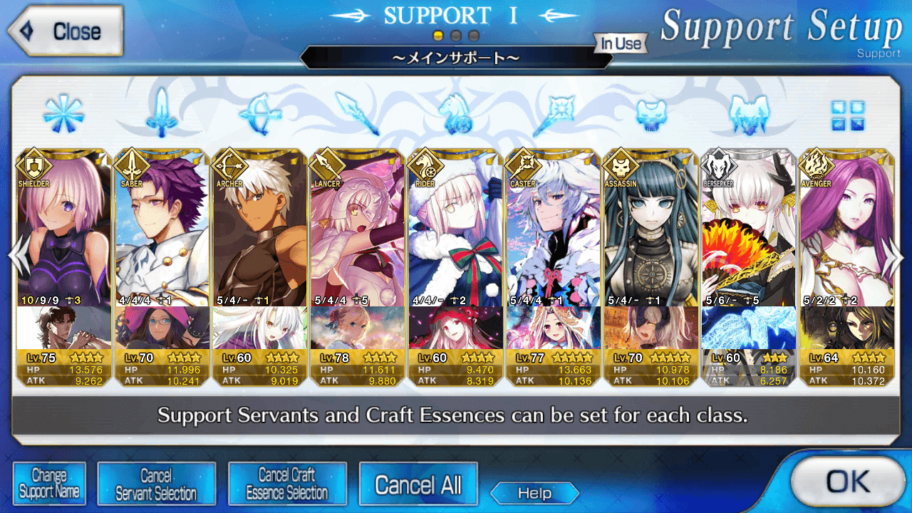Click Change Support Name button
Image resolution: width=912 pixels, height=513 pixels.
coord(49,484)
